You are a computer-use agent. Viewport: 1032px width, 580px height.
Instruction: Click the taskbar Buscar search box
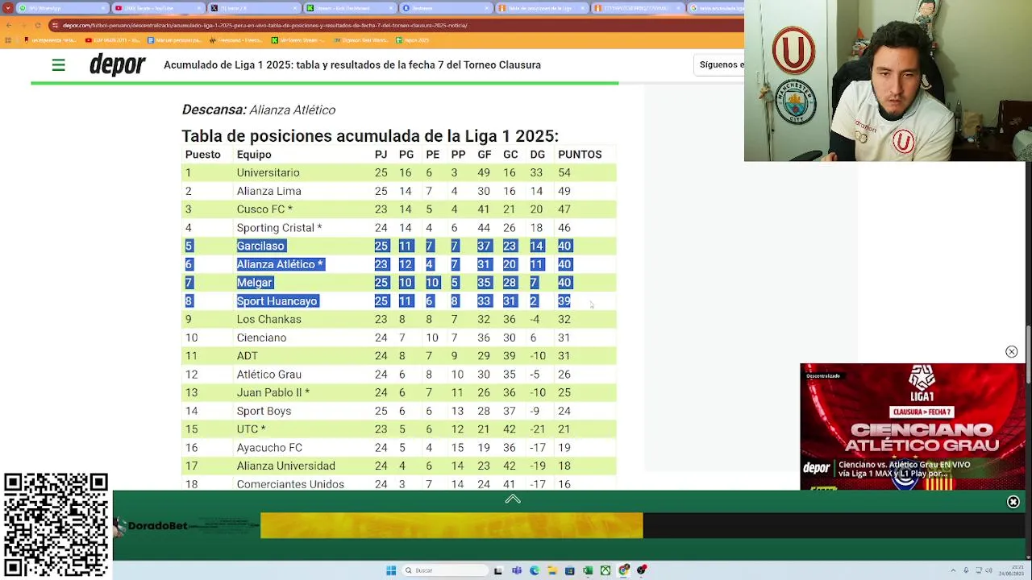[x=445, y=570]
